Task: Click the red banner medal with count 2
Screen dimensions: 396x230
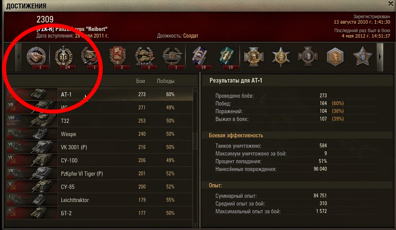Action: [x=118, y=57]
